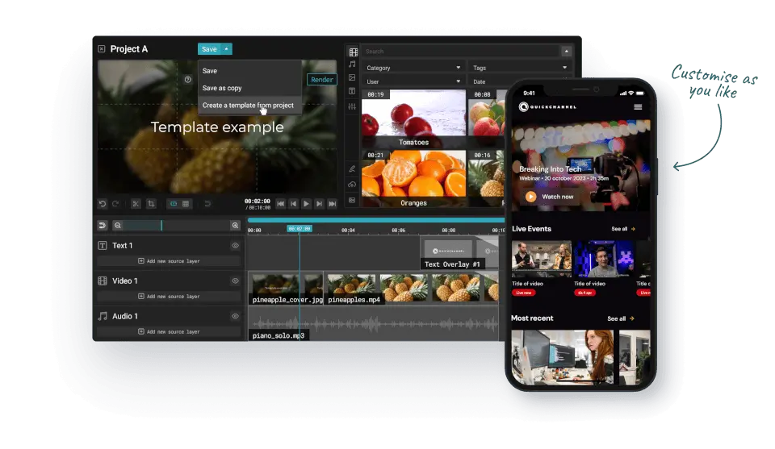Open the audio mixer sliders icon

[x=352, y=105]
